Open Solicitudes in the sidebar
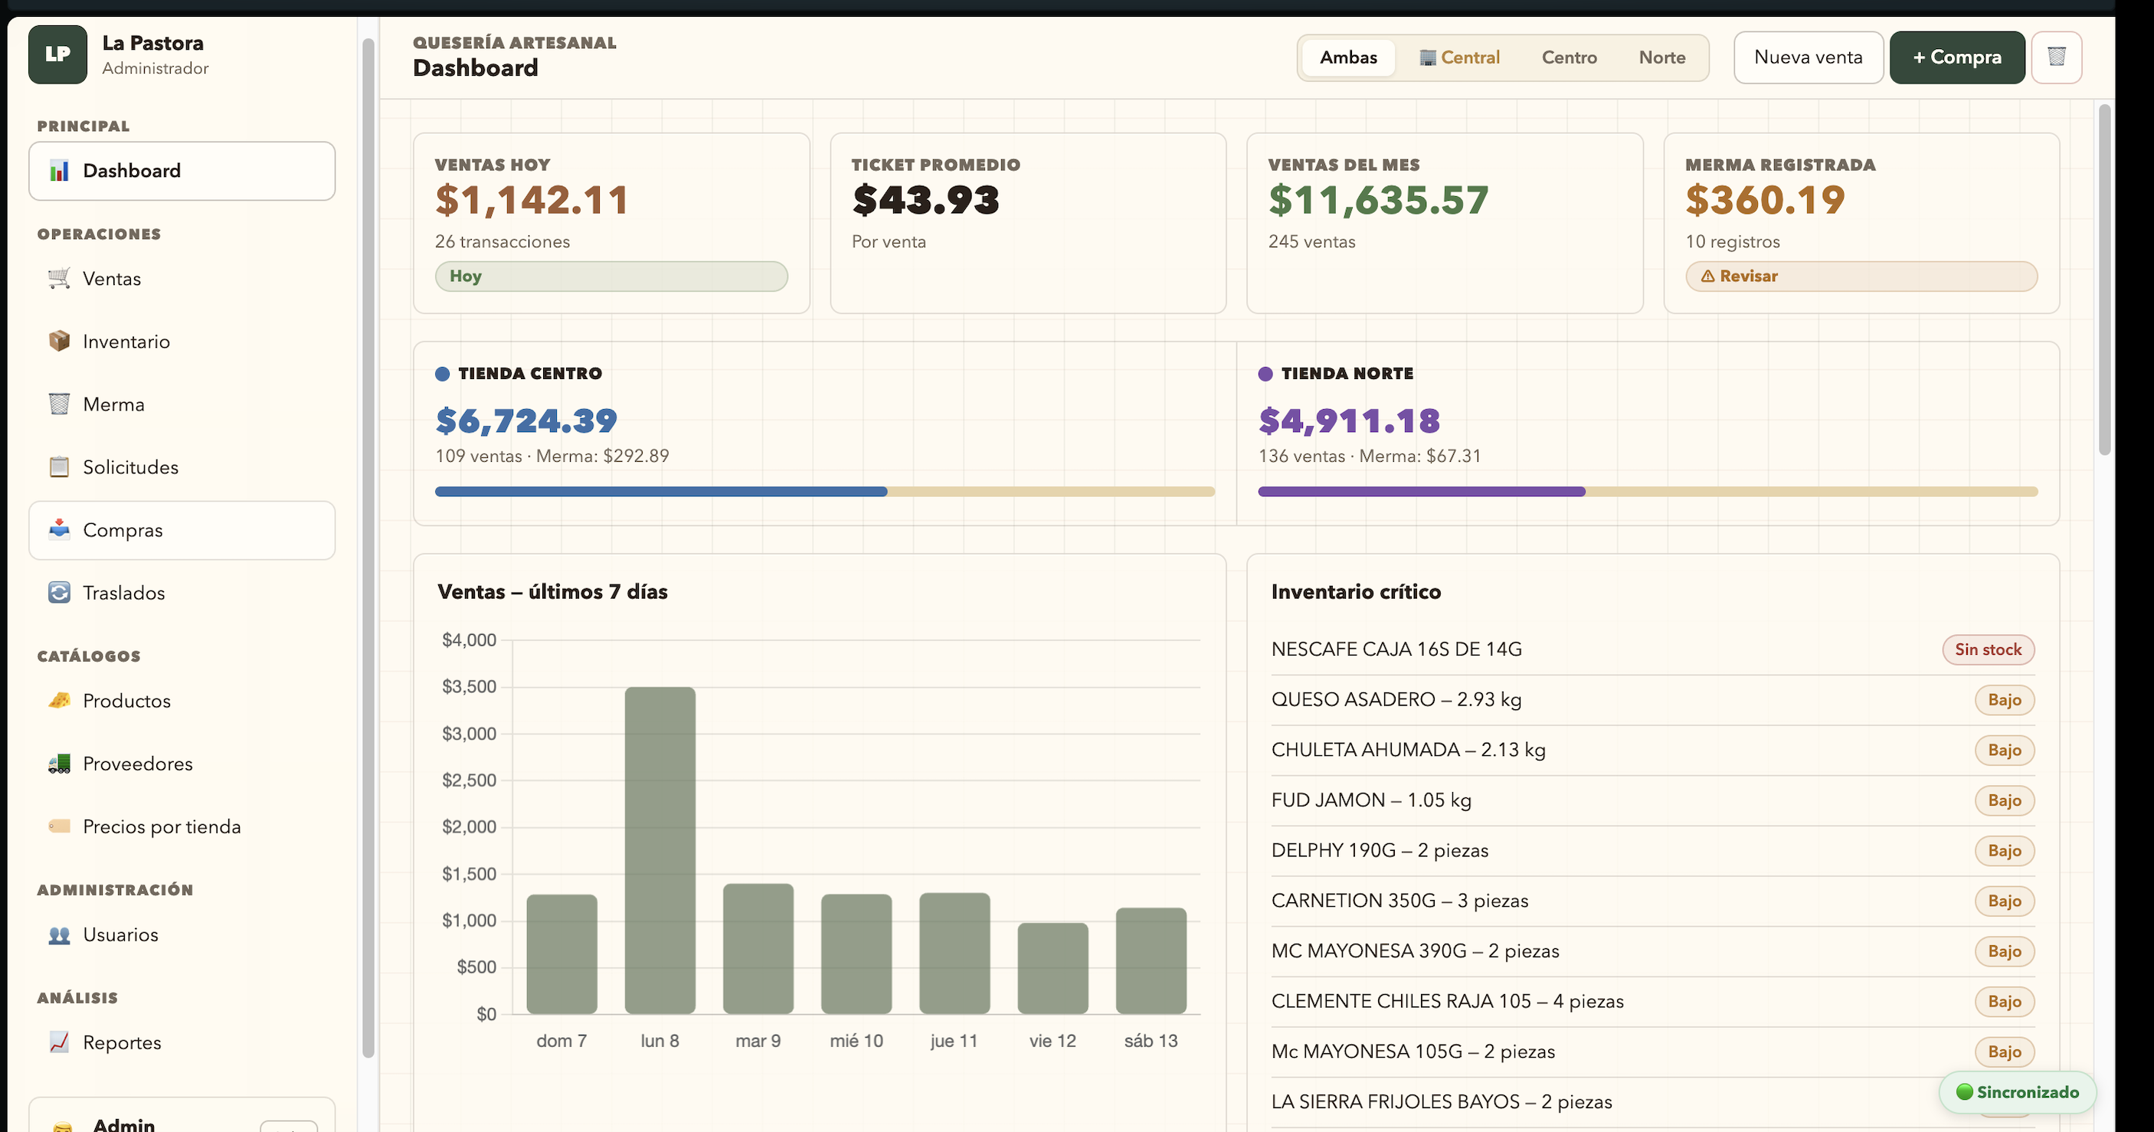 (182, 466)
